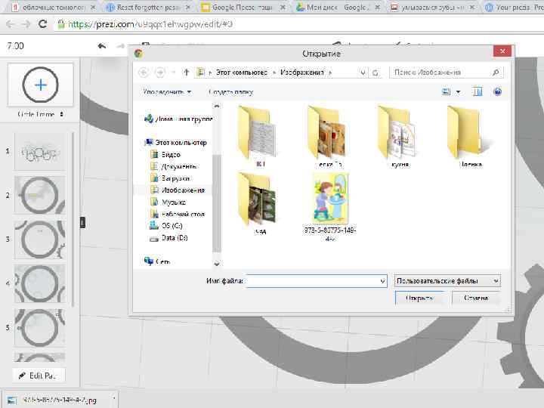Click the 'Открыть' button
This screenshot has height=408, width=544.
420,298
